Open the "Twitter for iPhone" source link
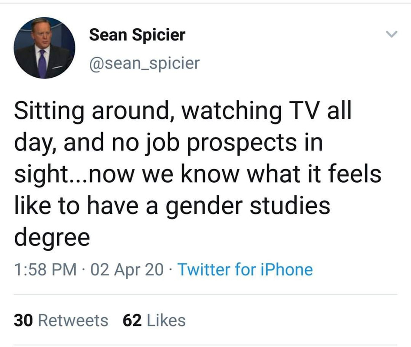This screenshot has width=411, height=347. [x=245, y=270]
